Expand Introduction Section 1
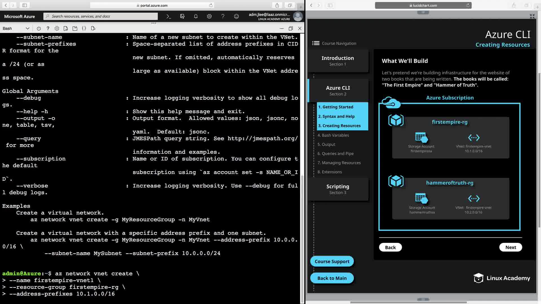The image size is (541, 304). [x=338, y=61]
